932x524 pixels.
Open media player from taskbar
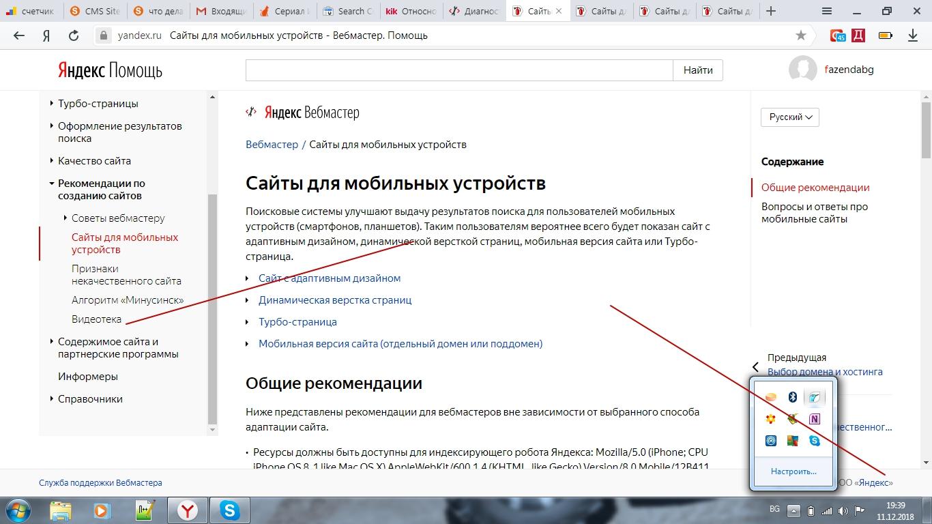(x=102, y=510)
